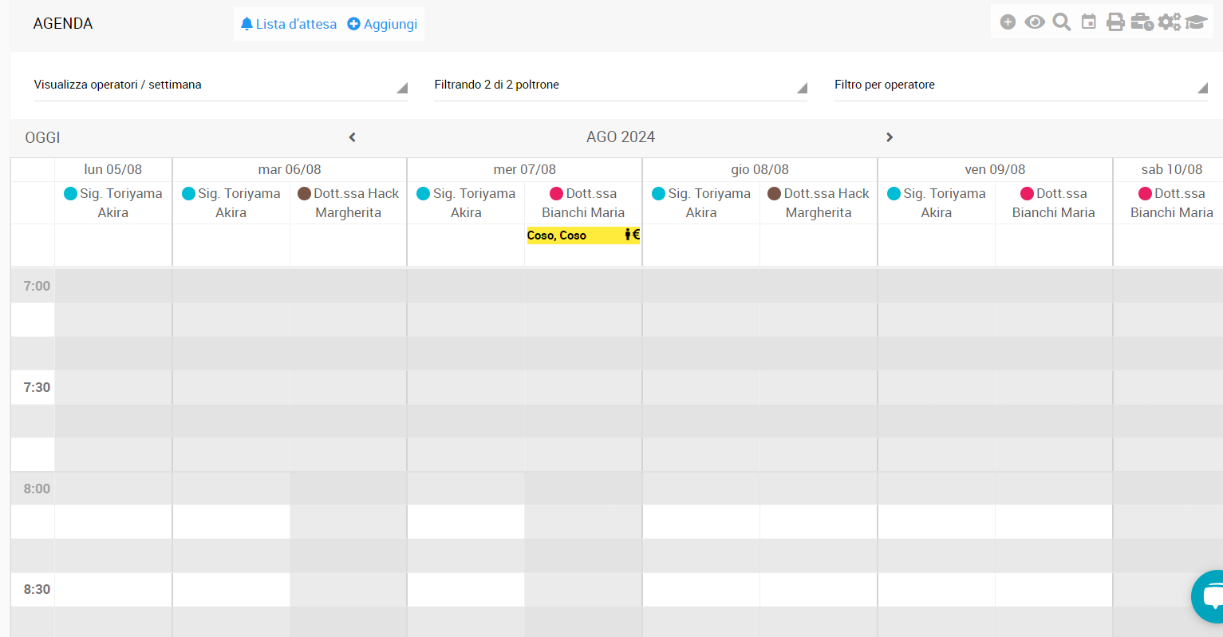Select the ven 09/08 day header
This screenshot has width=1223, height=637.
pos(995,169)
